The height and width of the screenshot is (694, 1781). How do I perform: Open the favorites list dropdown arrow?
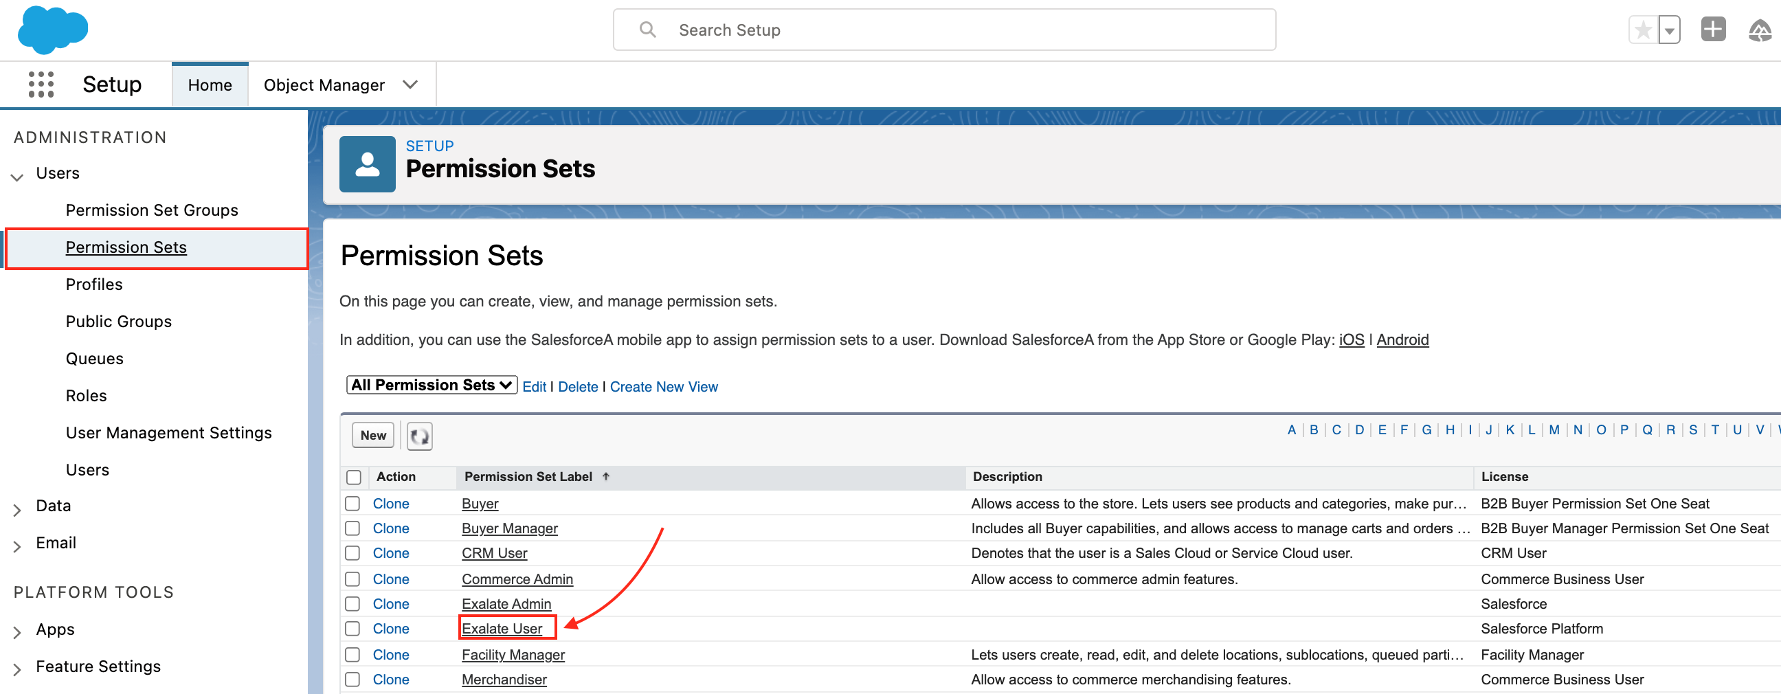[x=1669, y=30]
